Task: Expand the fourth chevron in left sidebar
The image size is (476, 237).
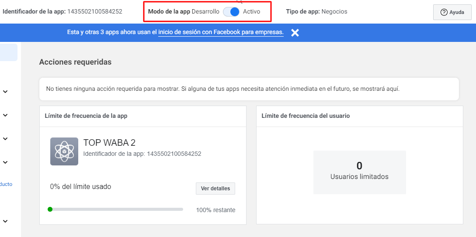Action: point(5,162)
